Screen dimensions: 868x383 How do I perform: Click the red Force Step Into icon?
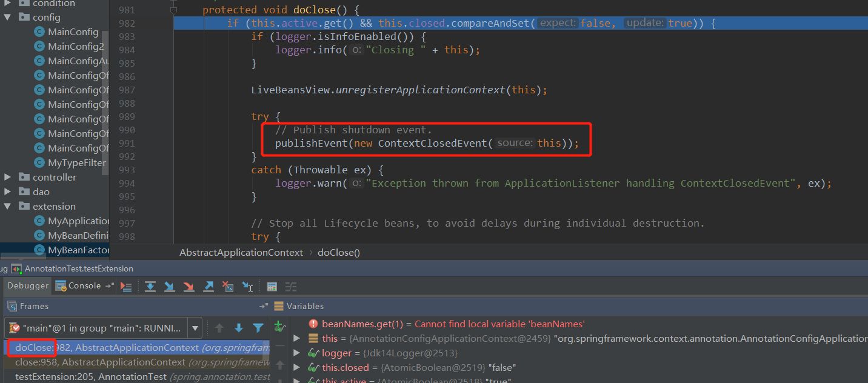point(189,286)
